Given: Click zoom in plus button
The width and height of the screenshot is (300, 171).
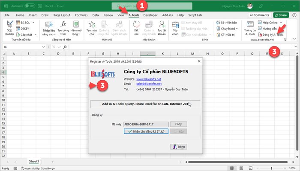Looking at the screenshot, I should (285, 168).
